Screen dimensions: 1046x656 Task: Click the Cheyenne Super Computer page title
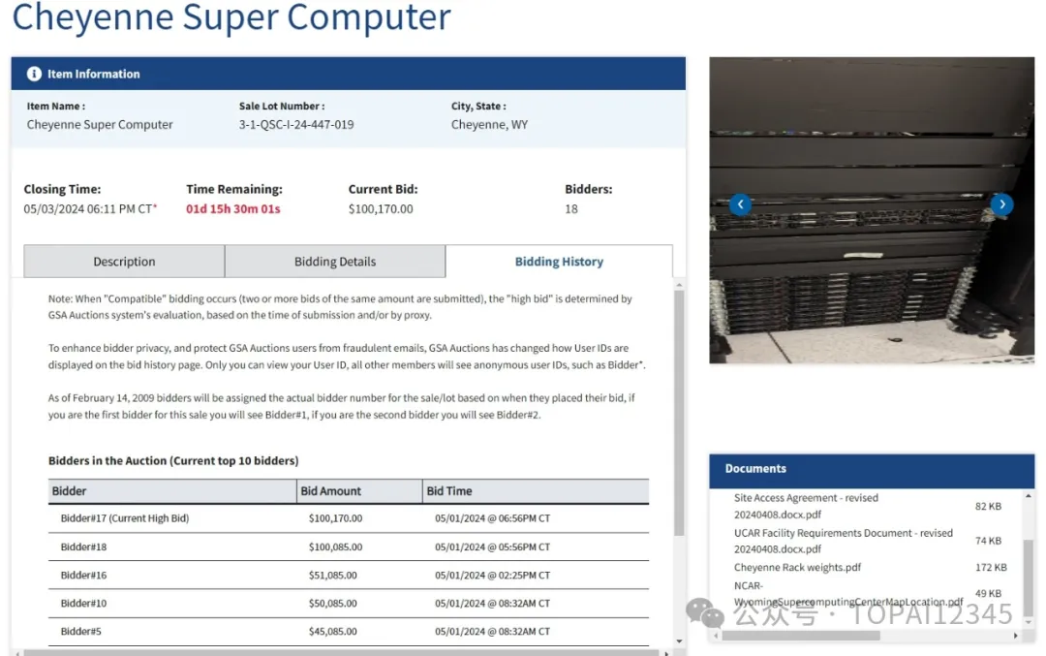pos(231,16)
